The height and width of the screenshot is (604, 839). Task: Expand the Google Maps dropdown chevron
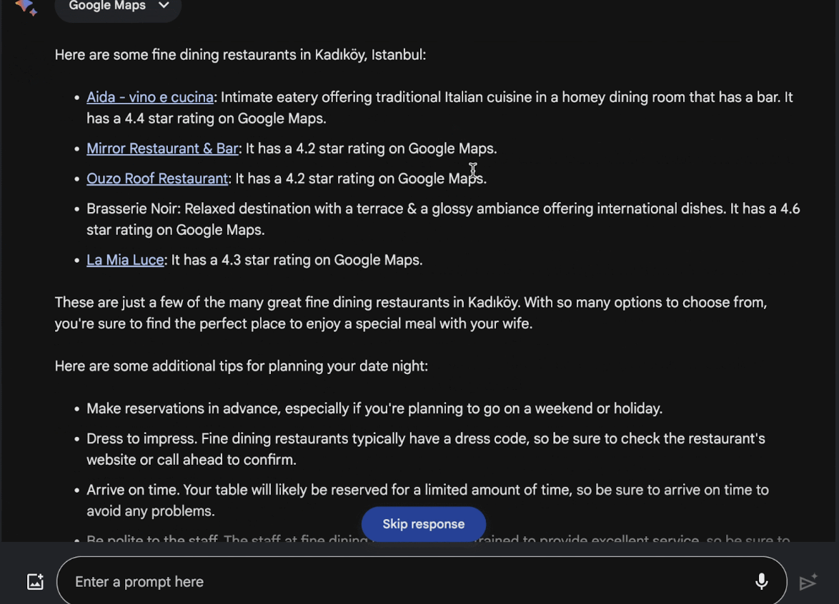164,5
